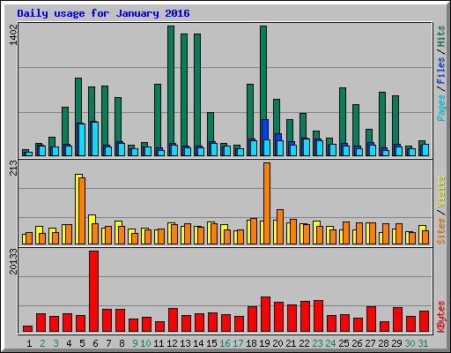This screenshot has width=451, height=353.
Task: Click green weekend day label '10'
Action: pos(145,343)
